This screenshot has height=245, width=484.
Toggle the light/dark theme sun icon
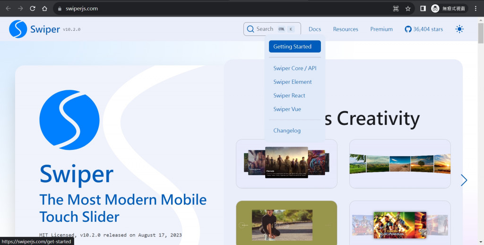pyautogui.click(x=459, y=29)
